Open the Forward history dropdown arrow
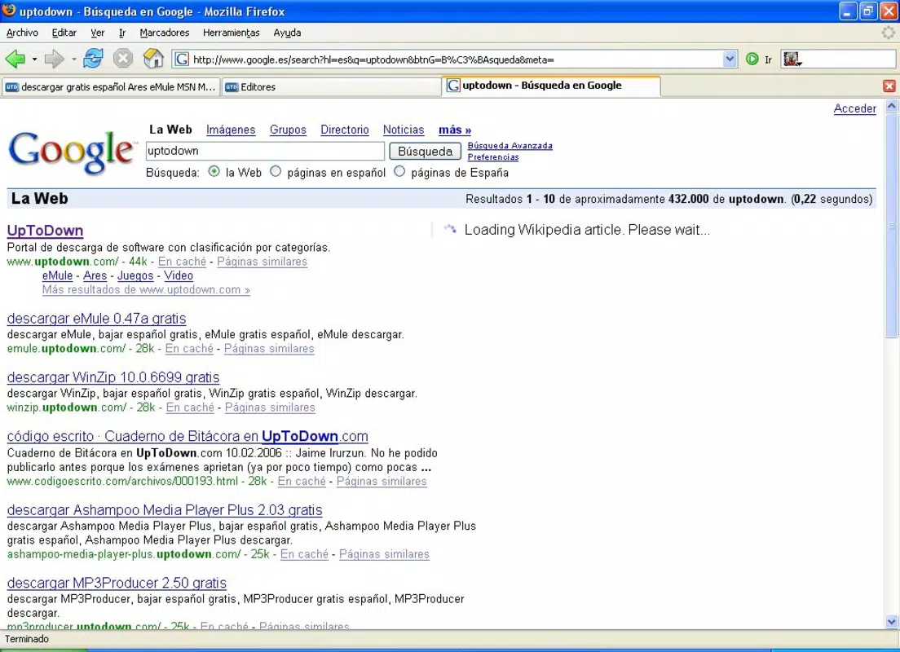Screen dimensions: 900x652 tap(73, 59)
